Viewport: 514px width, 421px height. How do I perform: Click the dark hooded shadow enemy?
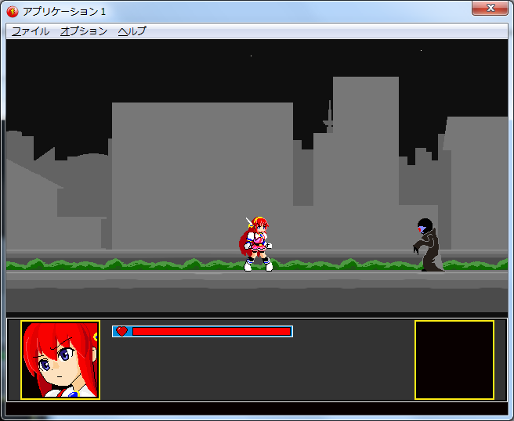pyautogui.click(x=428, y=246)
